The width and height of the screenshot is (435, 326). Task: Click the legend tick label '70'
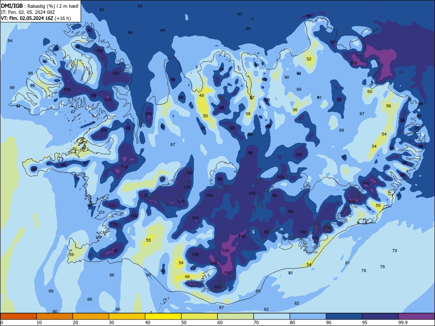point(256,323)
